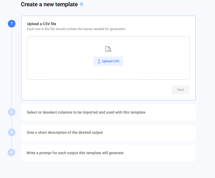Select step 4 circle indicator
The height and width of the screenshot is (178, 215).
click(11, 153)
